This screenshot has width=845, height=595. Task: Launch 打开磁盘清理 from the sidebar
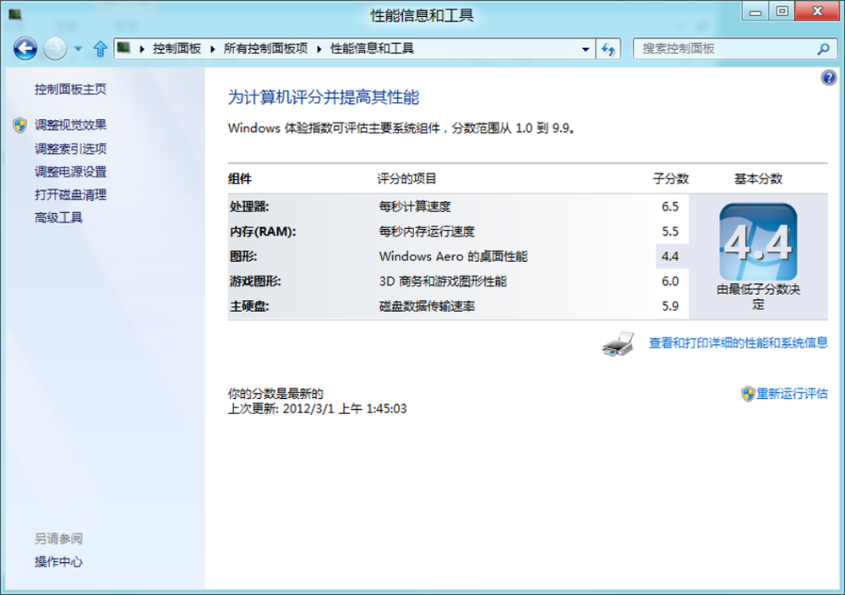(x=70, y=194)
